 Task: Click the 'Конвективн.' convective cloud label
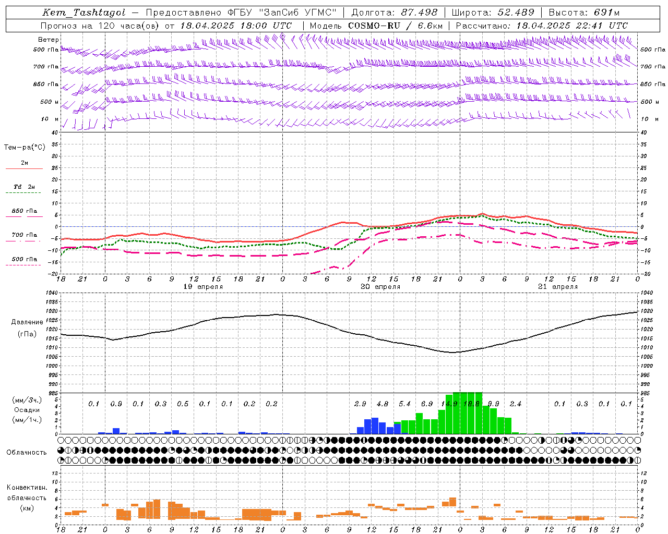click(27, 488)
